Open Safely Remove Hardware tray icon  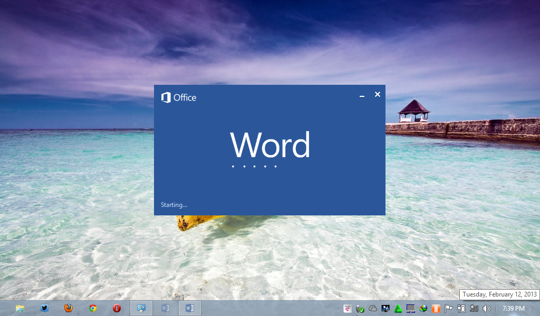click(360, 309)
